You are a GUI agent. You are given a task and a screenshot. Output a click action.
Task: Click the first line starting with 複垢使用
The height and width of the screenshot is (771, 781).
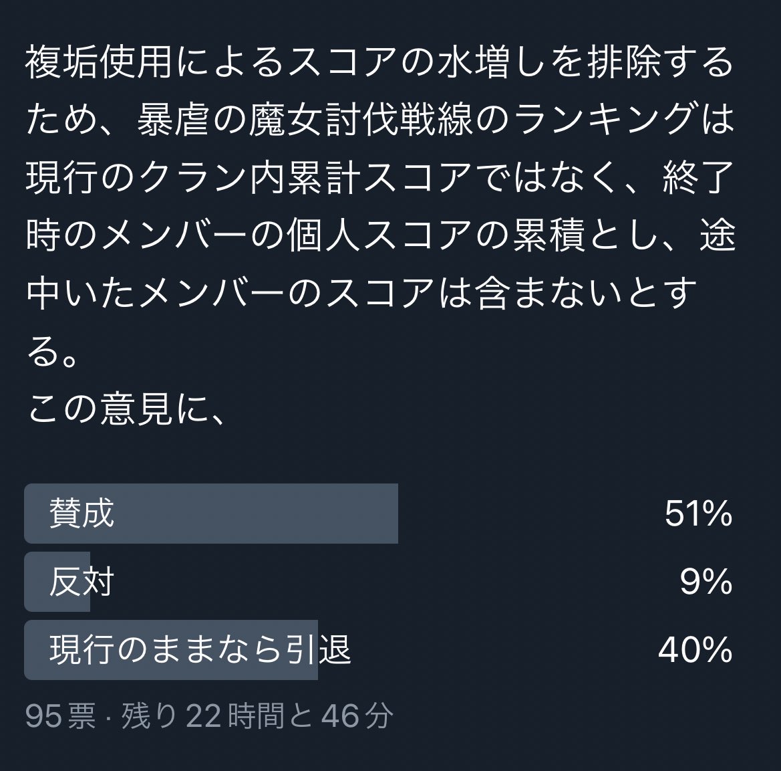coord(379,63)
